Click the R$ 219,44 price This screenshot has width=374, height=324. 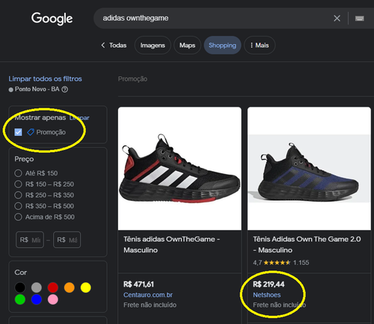point(269,284)
